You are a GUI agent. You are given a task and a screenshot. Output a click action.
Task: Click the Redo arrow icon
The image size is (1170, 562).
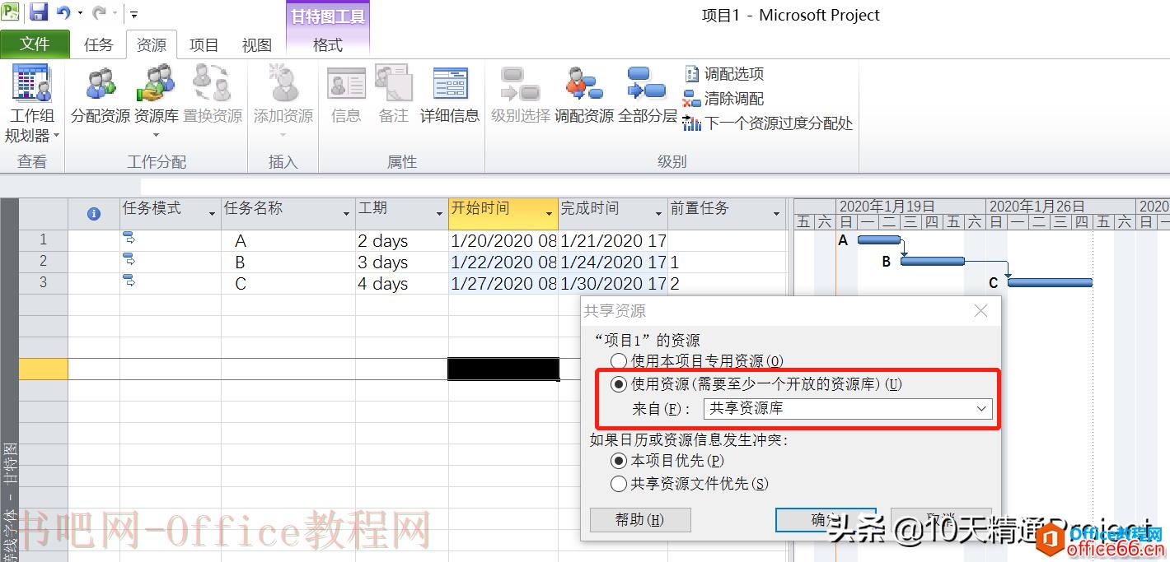pos(98,12)
